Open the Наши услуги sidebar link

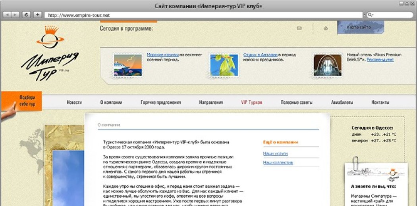(275, 153)
